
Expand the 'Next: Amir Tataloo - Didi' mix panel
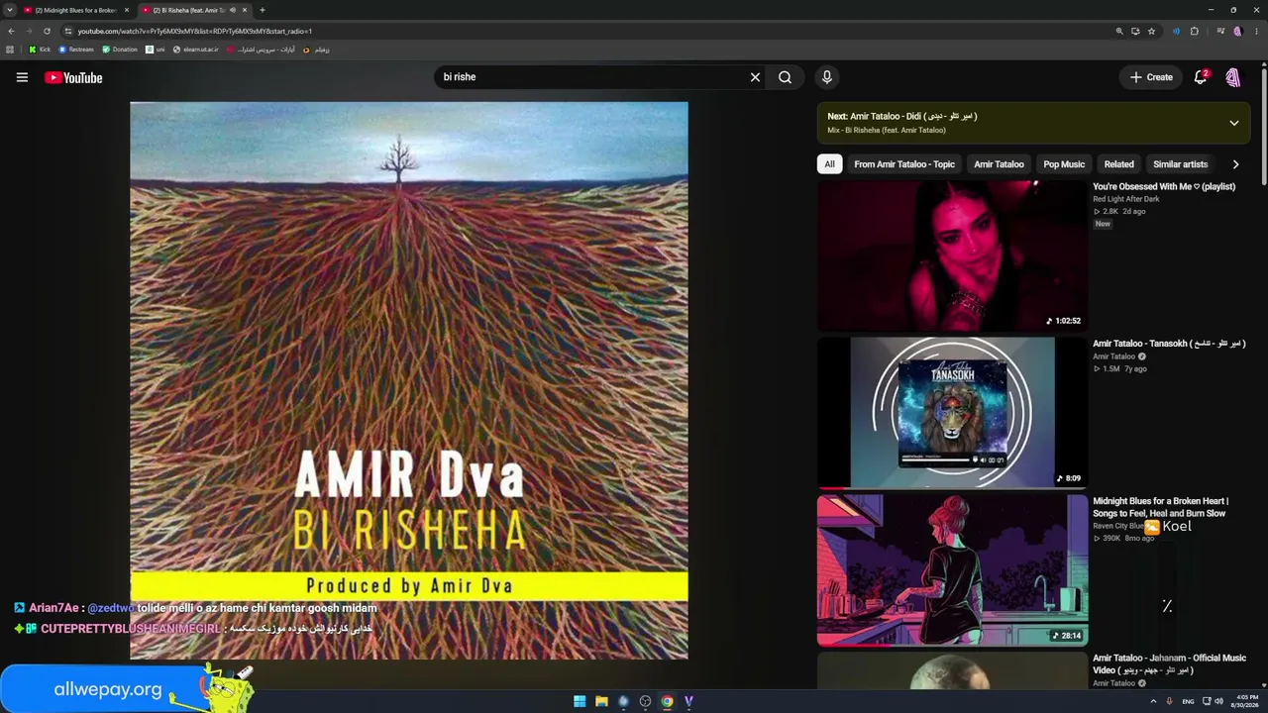[1234, 123]
